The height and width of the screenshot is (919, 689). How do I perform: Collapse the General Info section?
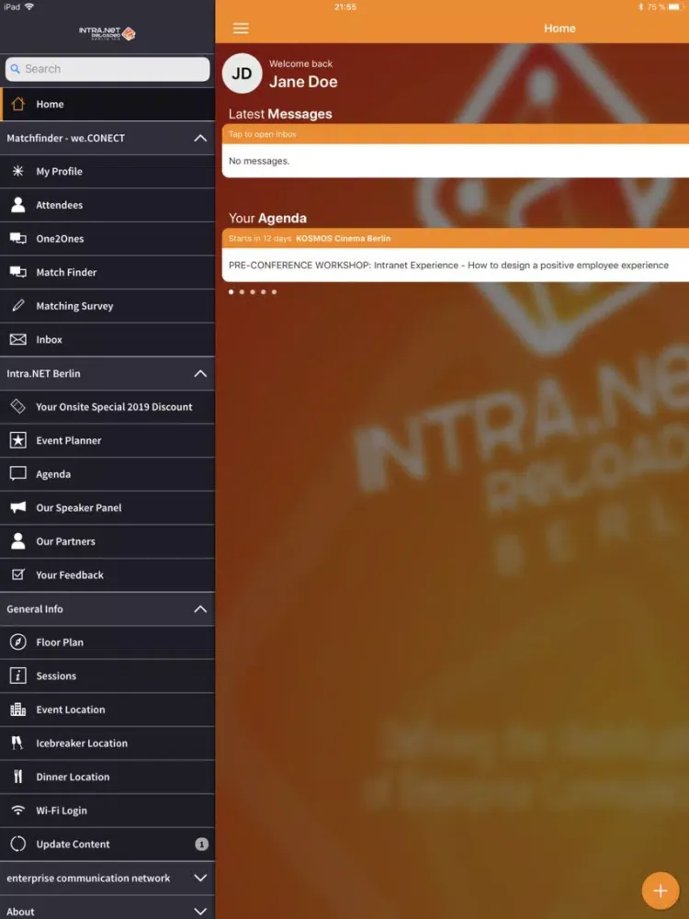200,609
